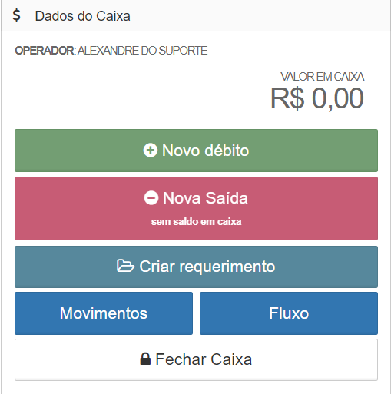
Task: Click the open folder icon on Criar requerimento
Action: [x=125, y=266]
